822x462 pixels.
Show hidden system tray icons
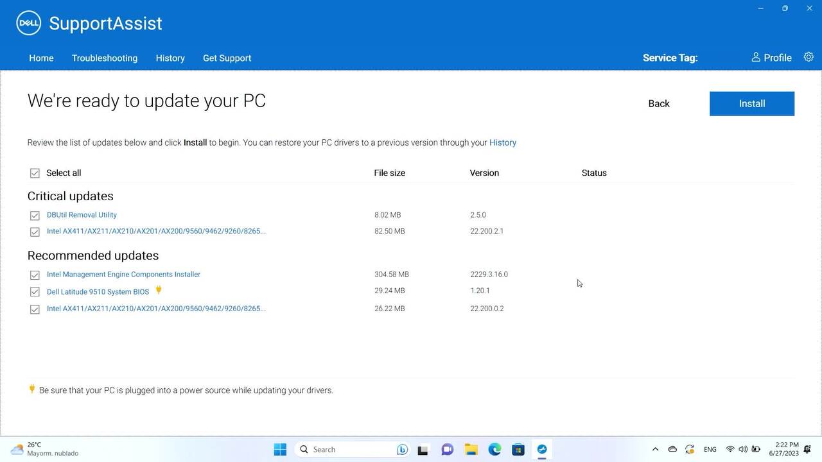655,449
